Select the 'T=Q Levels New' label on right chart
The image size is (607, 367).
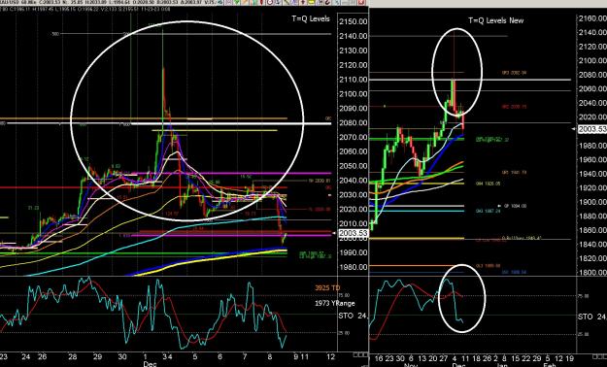click(x=496, y=20)
